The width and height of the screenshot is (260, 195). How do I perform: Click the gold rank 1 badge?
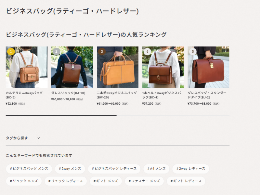coord(11,52)
